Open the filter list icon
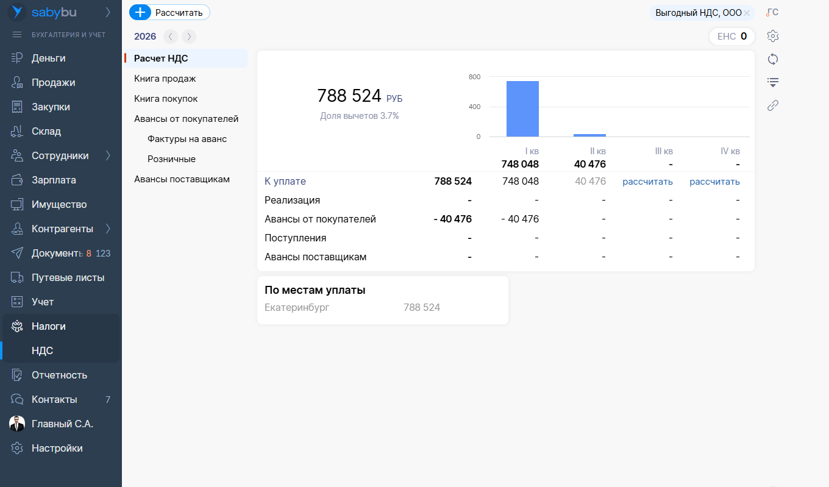 pos(773,82)
